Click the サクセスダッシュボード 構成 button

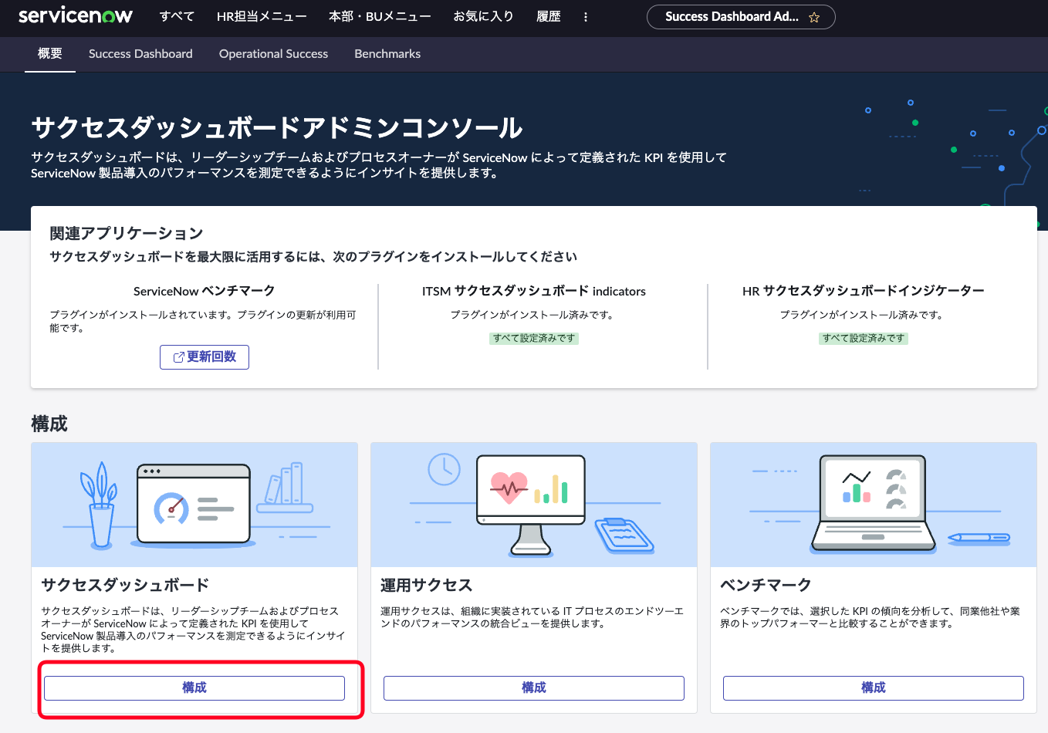pyautogui.click(x=194, y=687)
